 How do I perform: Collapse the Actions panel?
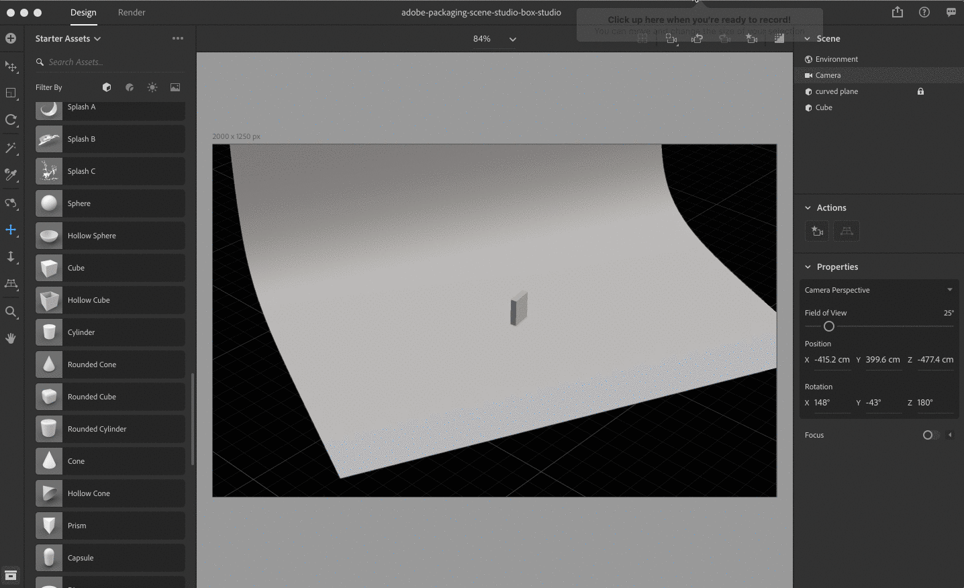pyautogui.click(x=808, y=208)
